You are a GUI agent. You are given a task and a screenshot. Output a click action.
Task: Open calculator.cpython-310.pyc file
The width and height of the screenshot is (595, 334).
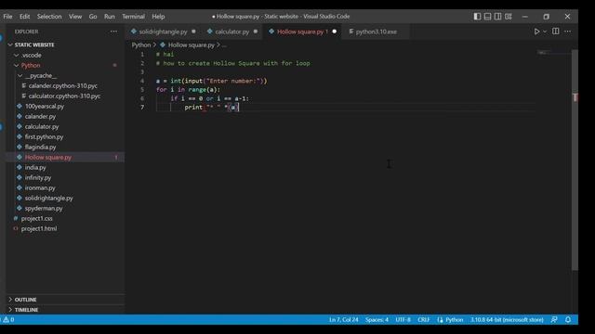(64, 96)
